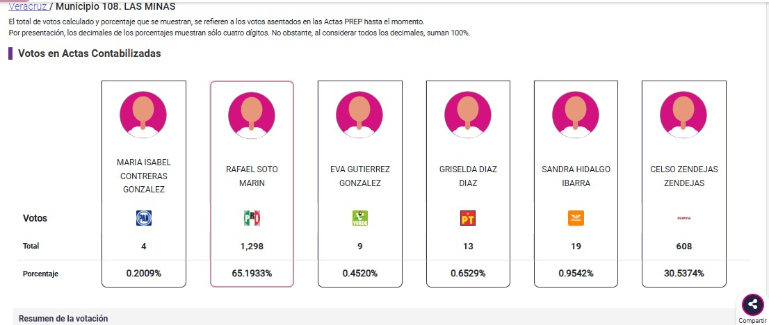Screen dimensions: 769x325
Task: Click Sandra Hidalgo Ibarra's avatar
Action: click(x=576, y=113)
